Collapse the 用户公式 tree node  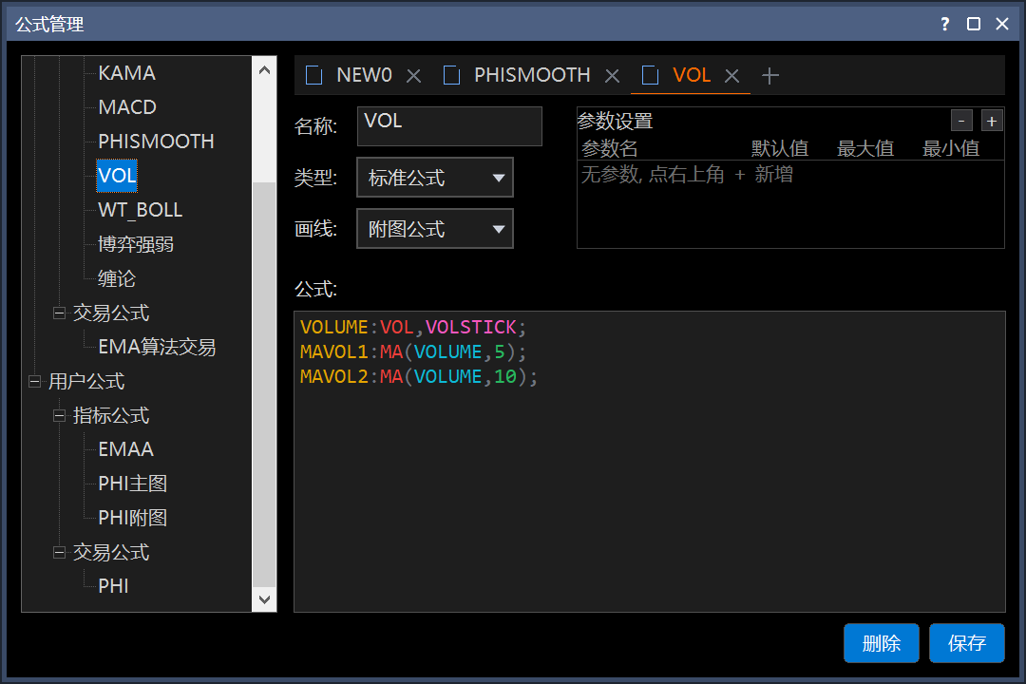(x=35, y=381)
